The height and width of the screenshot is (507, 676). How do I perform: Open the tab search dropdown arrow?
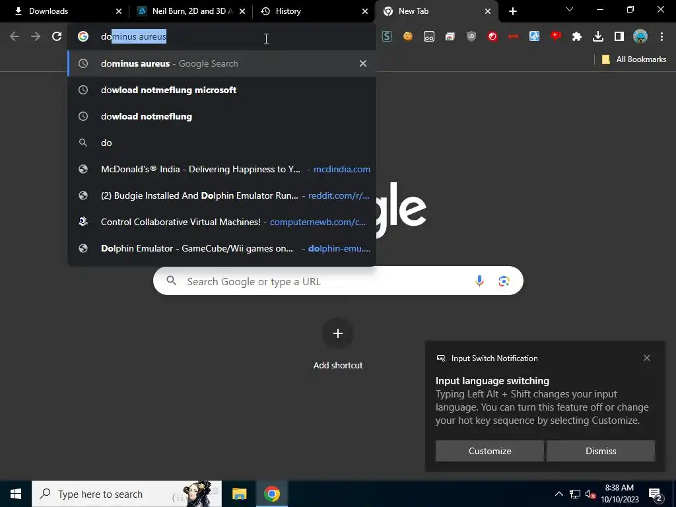point(570,9)
